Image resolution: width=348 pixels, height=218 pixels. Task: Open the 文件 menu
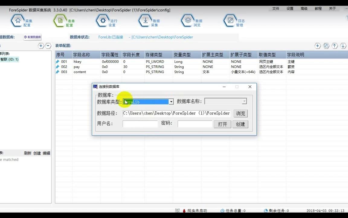275,8
